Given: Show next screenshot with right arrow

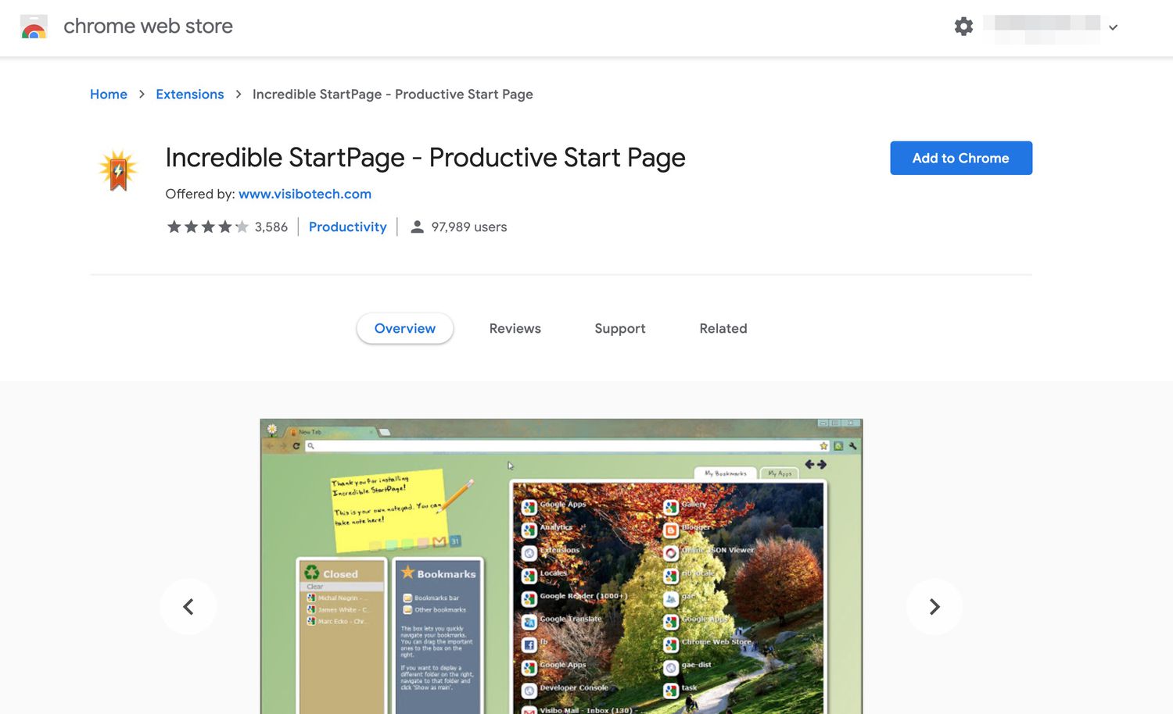Looking at the screenshot, I should click(x=934, y=607).
